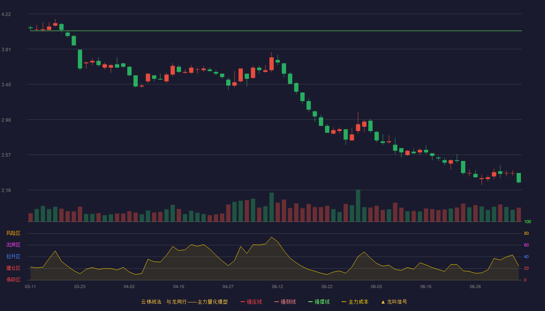The width and height of the screenshot is (545, 311).
Task: Toggle the 强撑线 legend entry
Action: [319, 302]
